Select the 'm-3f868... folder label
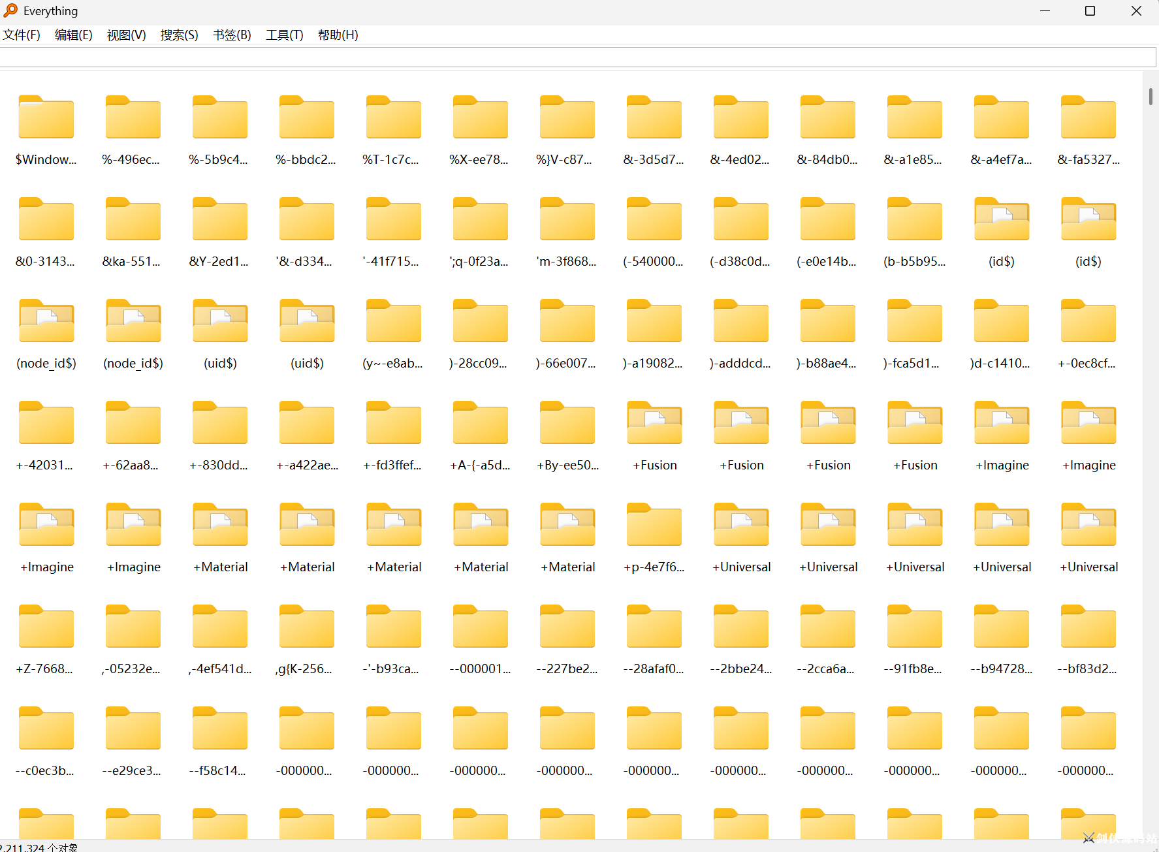1159x852 pixels. click(566, 261)
